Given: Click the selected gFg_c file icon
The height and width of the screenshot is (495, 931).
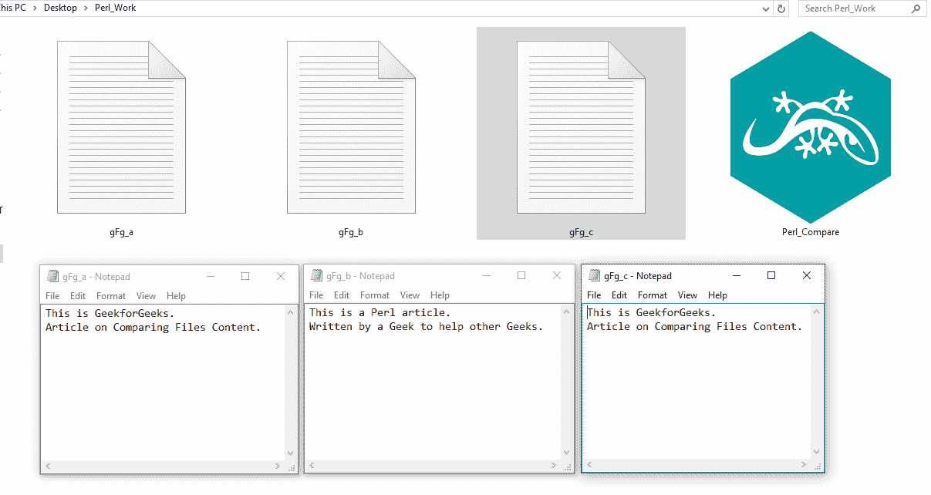Looking at the screenshot, I should tap(581, 128).
